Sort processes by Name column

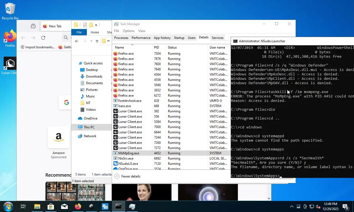click(x=132, y=47)
